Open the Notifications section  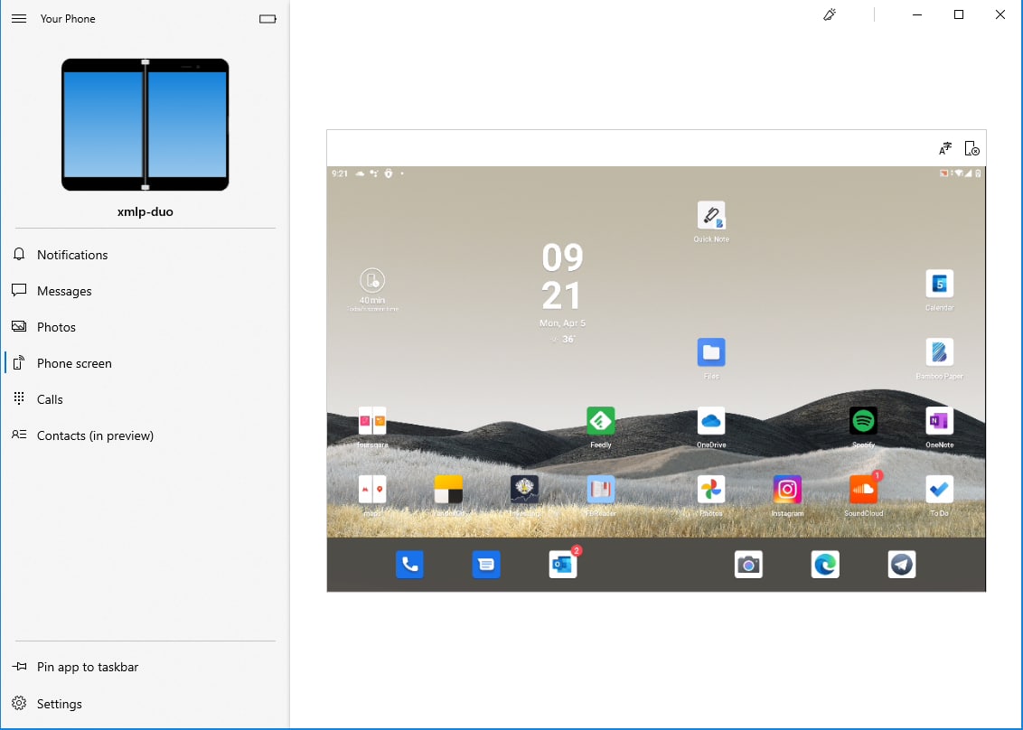[145, 255]
